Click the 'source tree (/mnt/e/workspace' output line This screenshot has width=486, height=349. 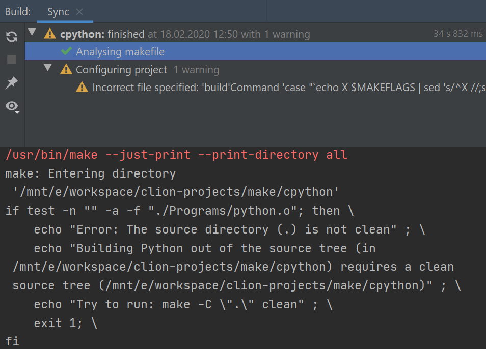coord(237,285)
